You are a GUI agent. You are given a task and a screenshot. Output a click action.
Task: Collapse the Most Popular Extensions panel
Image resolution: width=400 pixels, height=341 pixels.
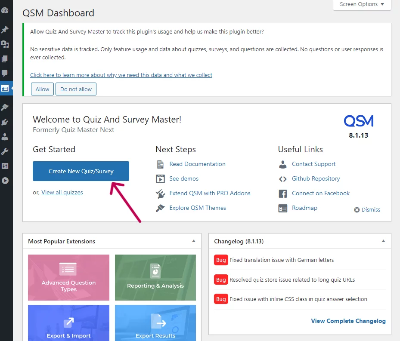point(194,241)
